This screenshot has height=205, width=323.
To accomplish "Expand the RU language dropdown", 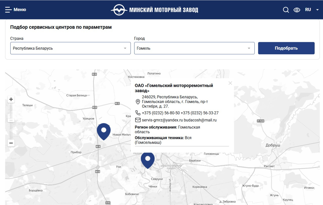I will click(312, 10).
